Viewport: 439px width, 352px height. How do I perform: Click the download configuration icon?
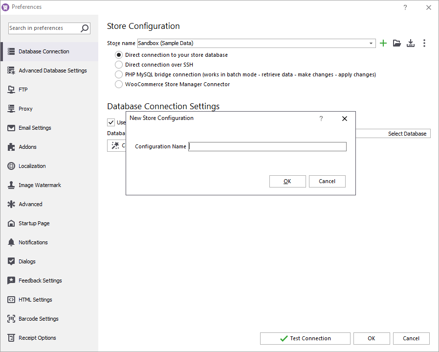(411, 43)
